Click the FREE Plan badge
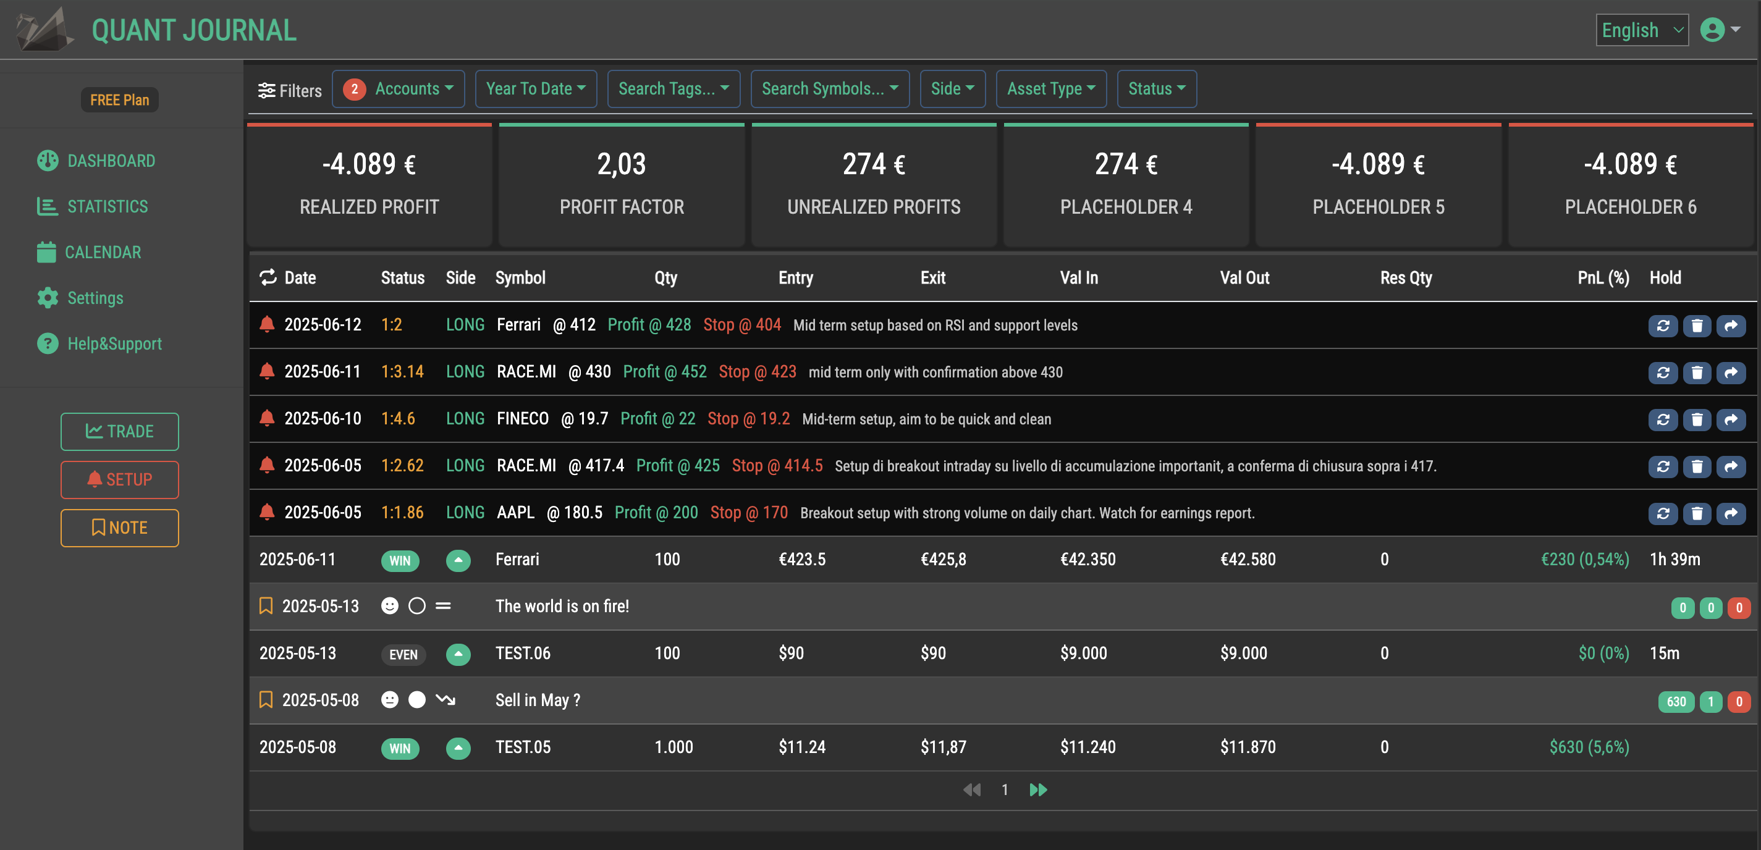This screenshot has width=1761, height=850. pos(120,99)
